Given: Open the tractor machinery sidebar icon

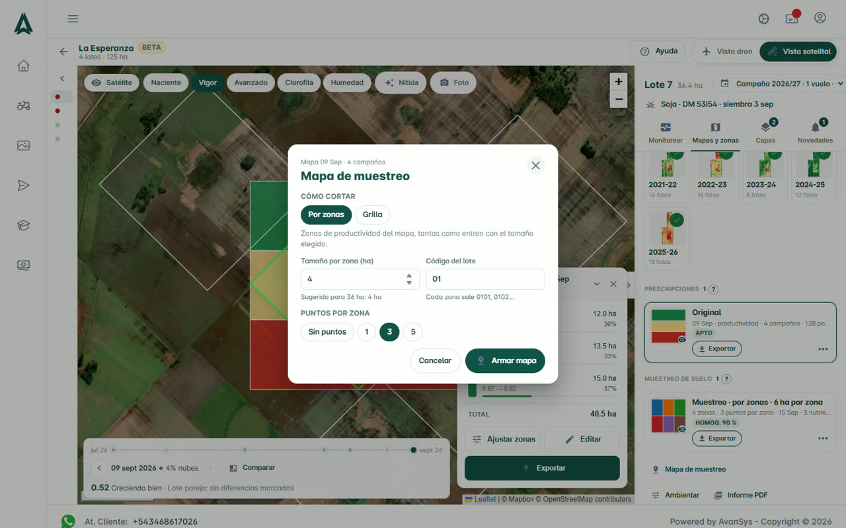Looking at the screenshot, I should (23, 106).
